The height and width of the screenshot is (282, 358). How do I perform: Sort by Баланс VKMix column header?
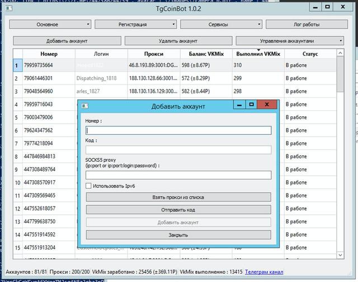coord(206,54)
